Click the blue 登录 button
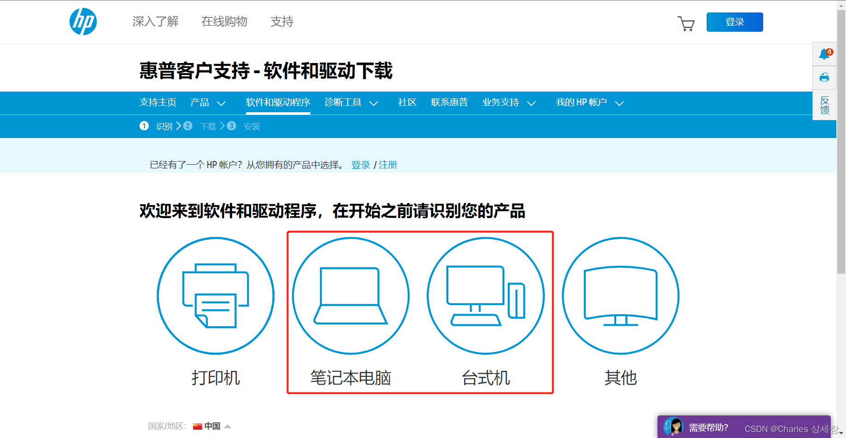The image size is (846, 438). point(735,22)
